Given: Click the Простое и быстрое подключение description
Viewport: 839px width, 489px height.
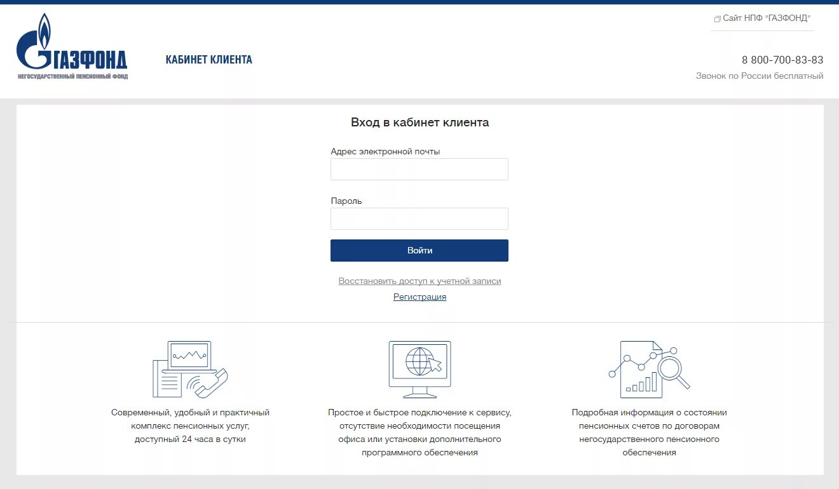Looking at the screenshot, I should [x=419, y=432].
